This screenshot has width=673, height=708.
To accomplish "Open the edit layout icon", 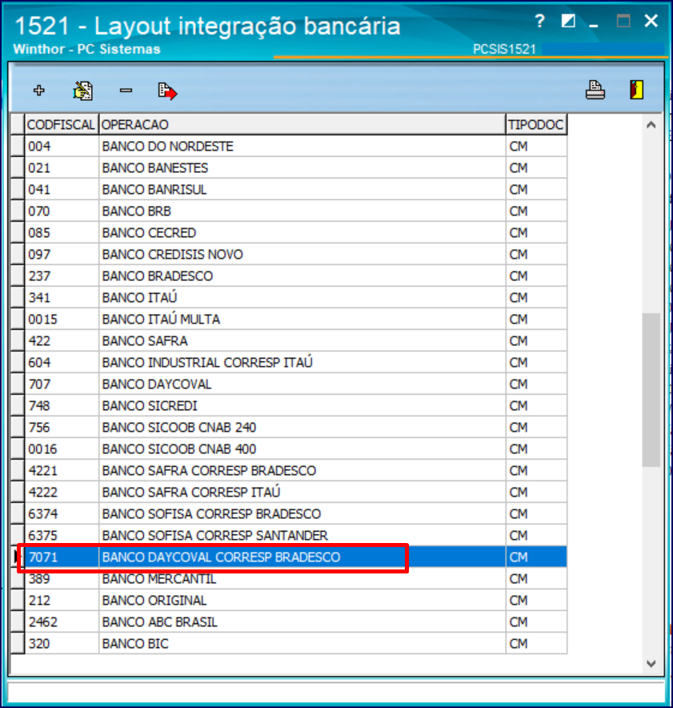I will pos(83,91).
